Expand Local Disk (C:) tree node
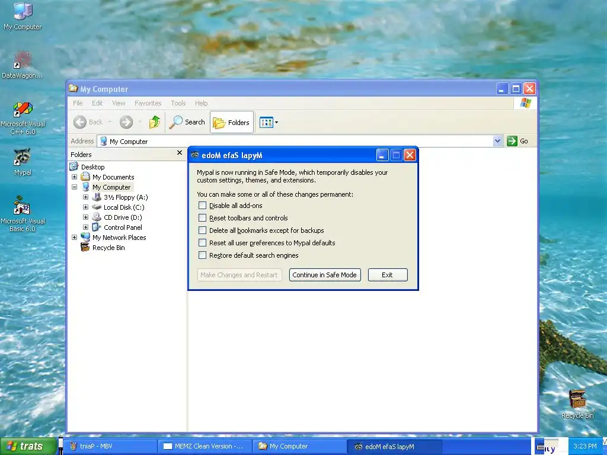Image resolution: width=607 pixels, height=455 pixels. coord(85,207)
